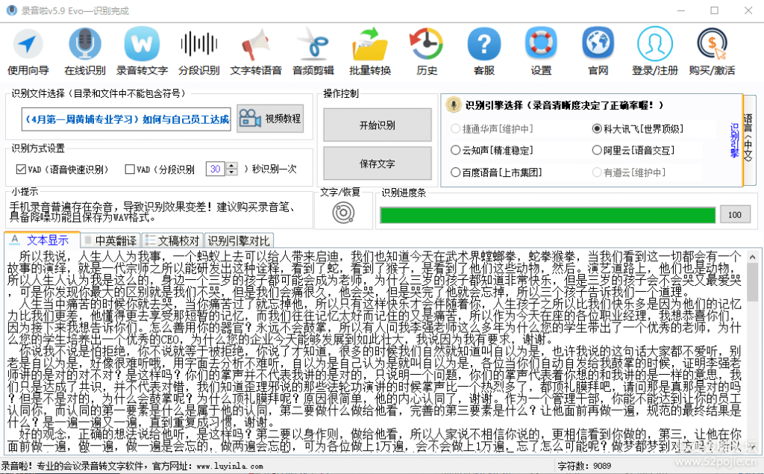Choose the 百度语音[上市集团] radio button

[456, 172]
